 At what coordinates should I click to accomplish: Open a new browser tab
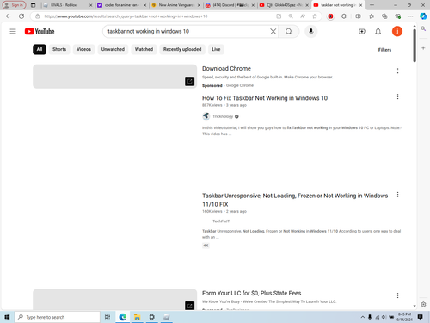click(372, 5)
